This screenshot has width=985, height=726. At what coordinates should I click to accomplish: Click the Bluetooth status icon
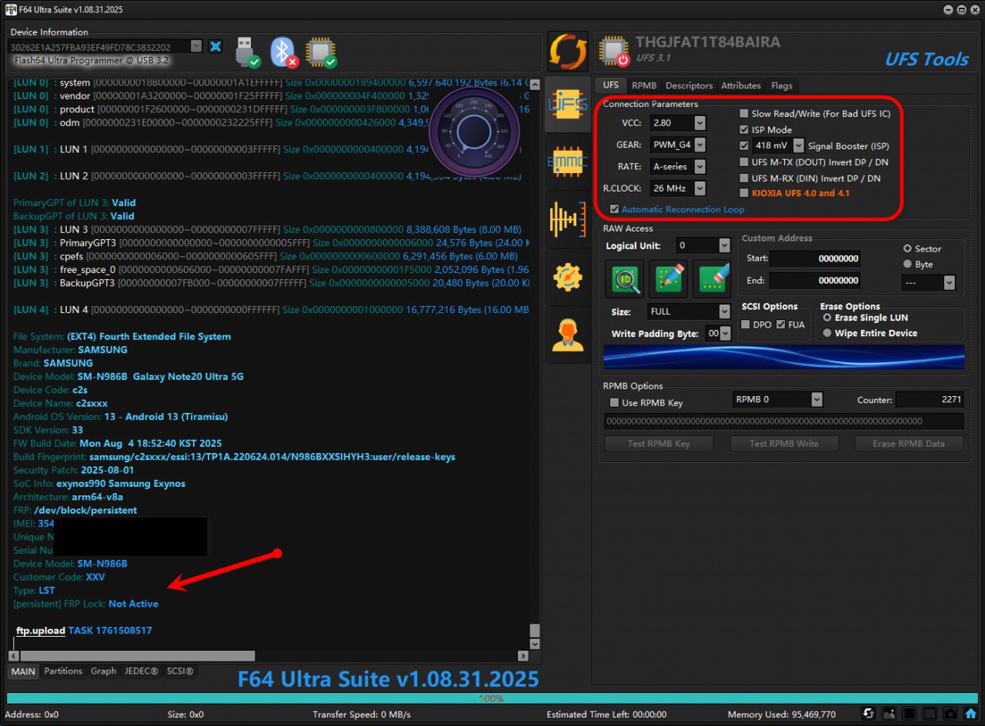pyautogui.click(x=283, y=52)
